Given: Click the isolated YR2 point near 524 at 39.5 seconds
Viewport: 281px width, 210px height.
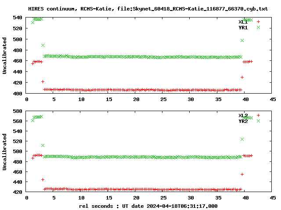Looking at the screenshot, I should [242, 139].
